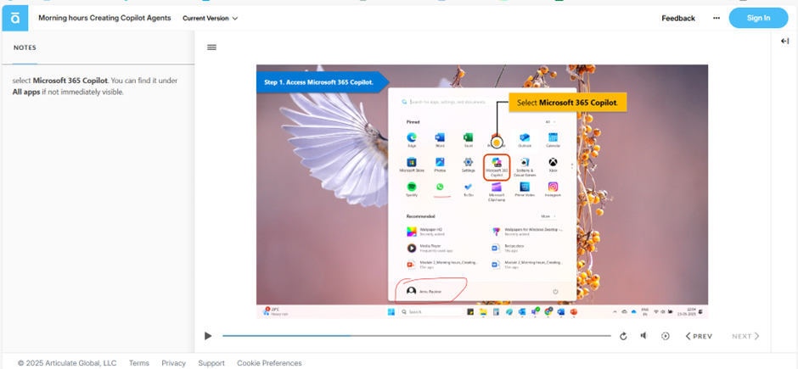Expand More button in Recommended section
This screenshot has height=369, width=798.
pyautogui.click(x=548, y=216)
